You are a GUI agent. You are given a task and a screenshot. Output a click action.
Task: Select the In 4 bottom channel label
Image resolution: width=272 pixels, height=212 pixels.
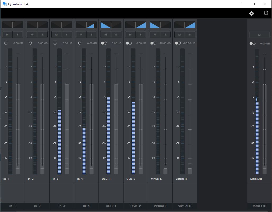pos(86,206)
